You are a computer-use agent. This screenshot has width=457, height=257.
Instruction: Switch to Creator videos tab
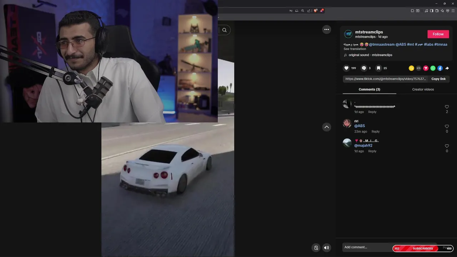pos(423,90)
